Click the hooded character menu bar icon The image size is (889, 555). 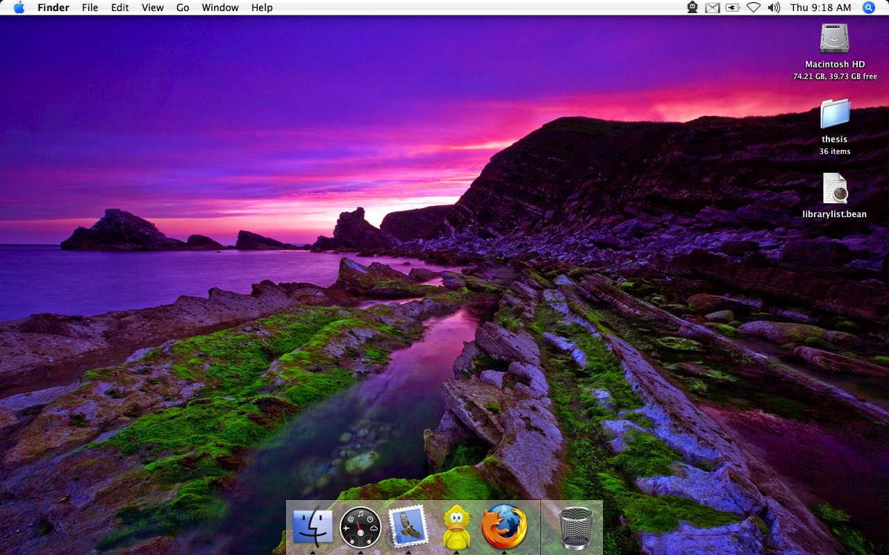click(x=692, y=8)
